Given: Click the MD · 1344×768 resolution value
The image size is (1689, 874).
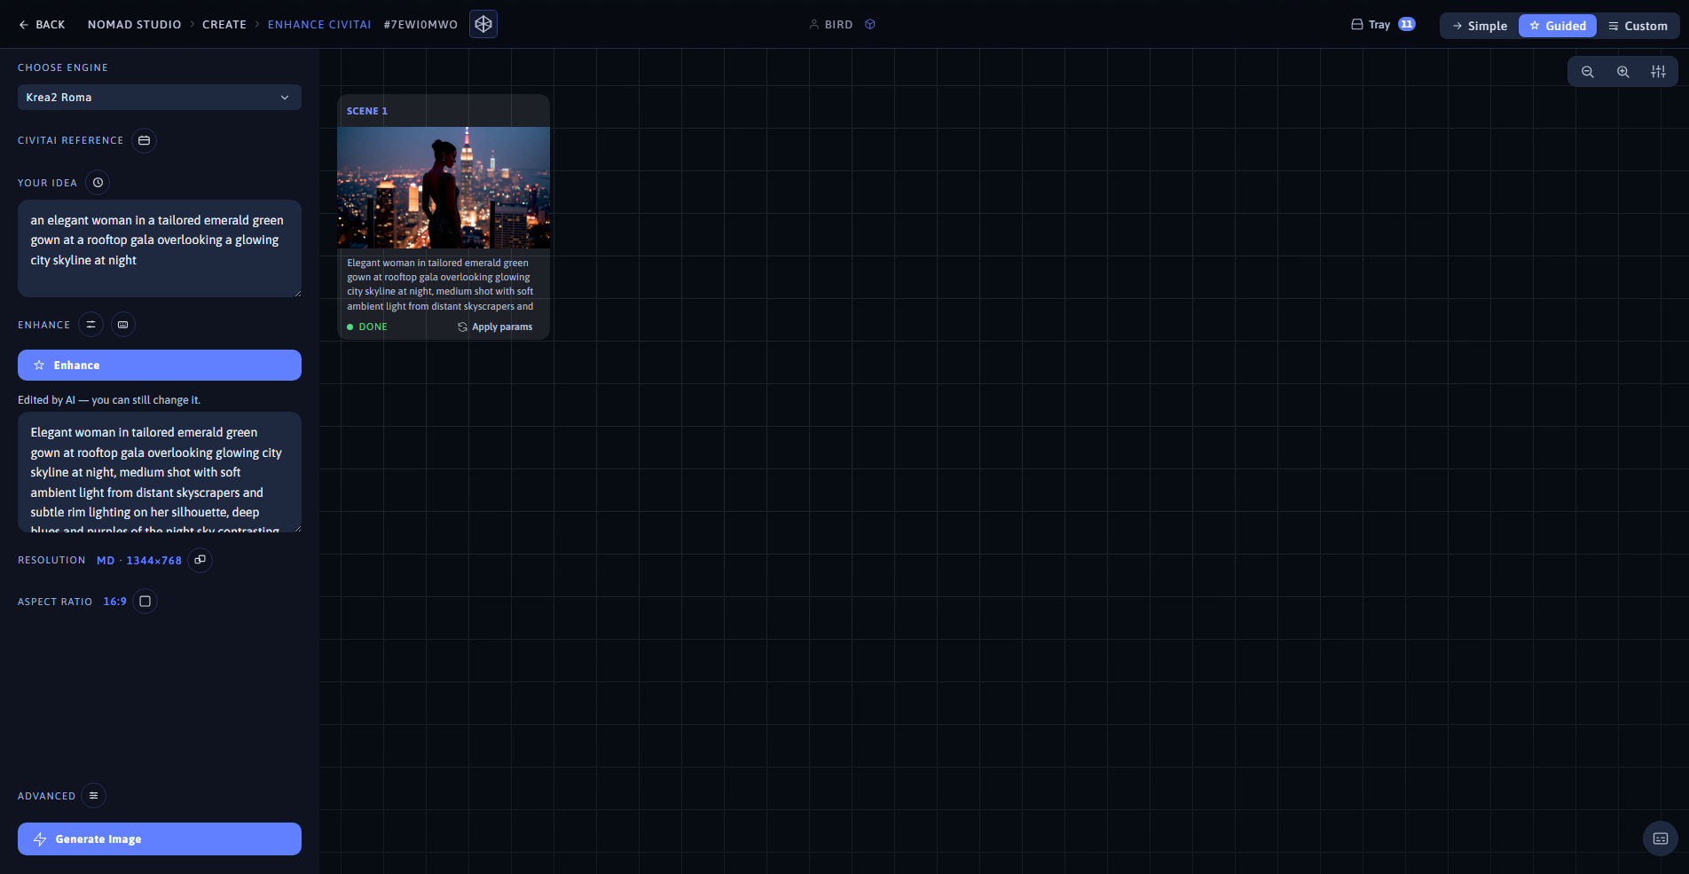Looking at the screenshot, I should [x=139, y=561].
